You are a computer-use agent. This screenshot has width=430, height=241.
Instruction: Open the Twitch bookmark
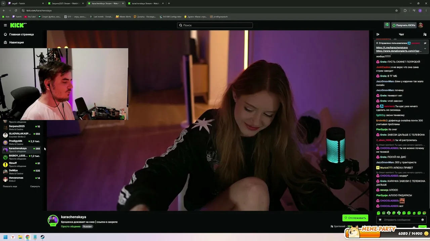[17, 17]
